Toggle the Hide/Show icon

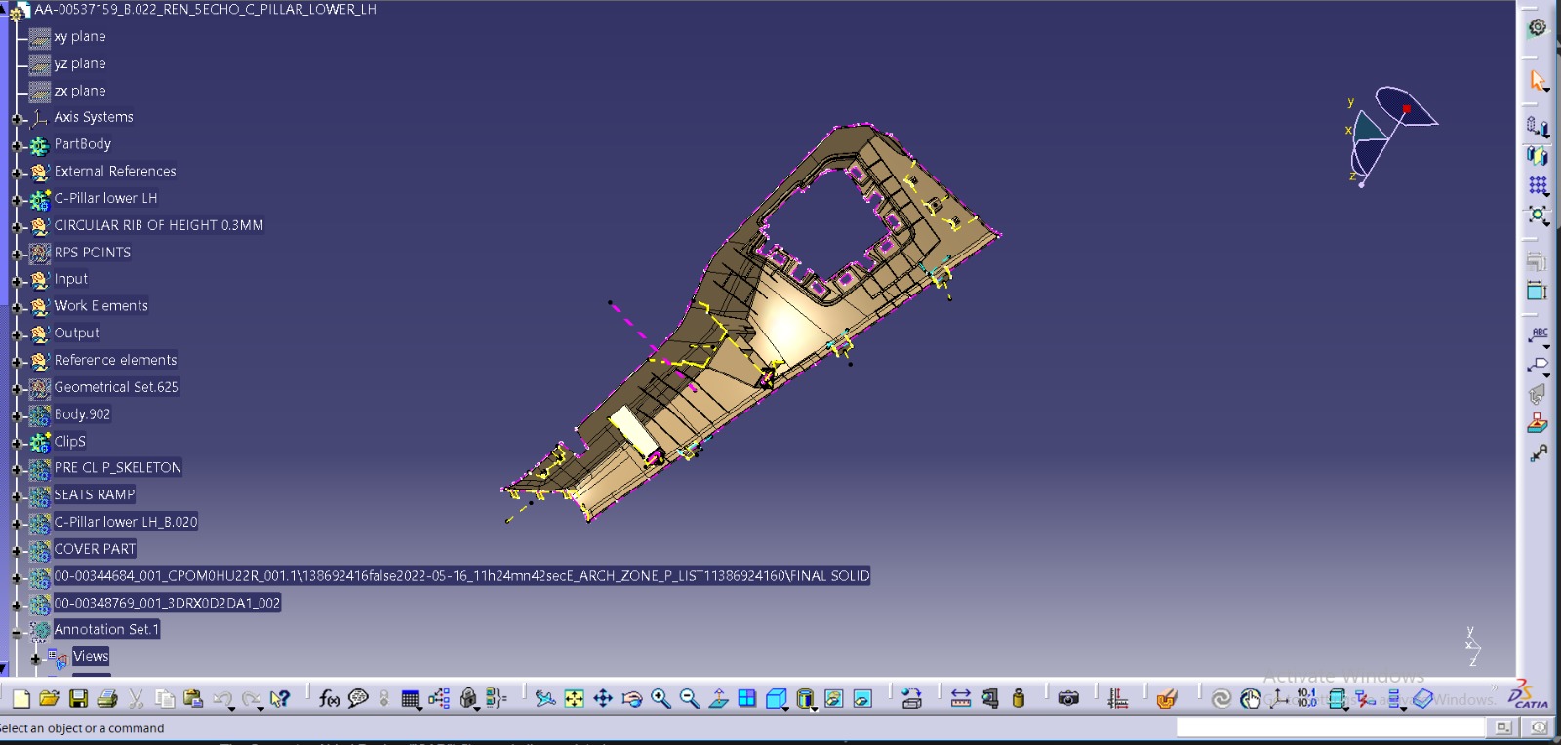(833, 698)
